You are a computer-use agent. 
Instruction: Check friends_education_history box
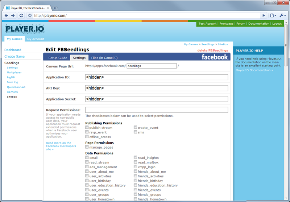(135, 185)
